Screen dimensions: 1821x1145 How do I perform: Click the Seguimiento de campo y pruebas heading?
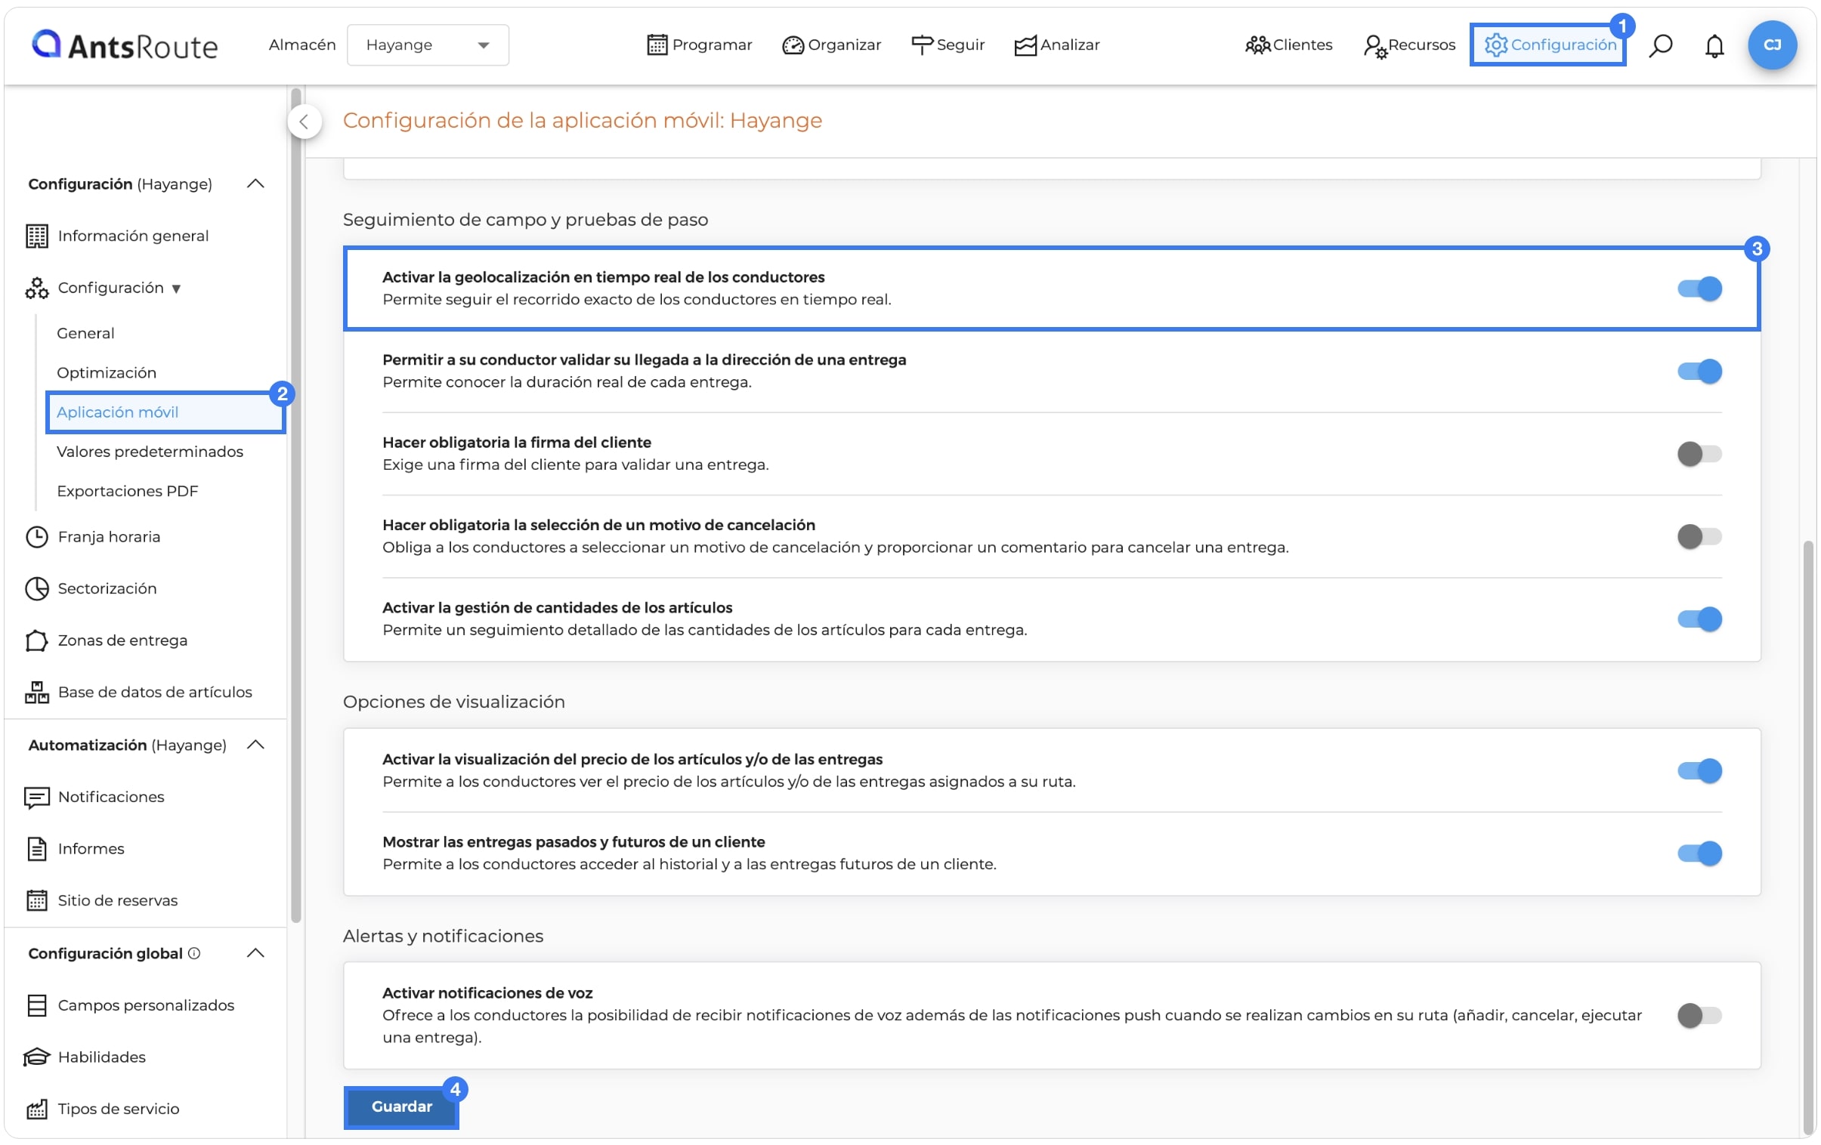526,220
